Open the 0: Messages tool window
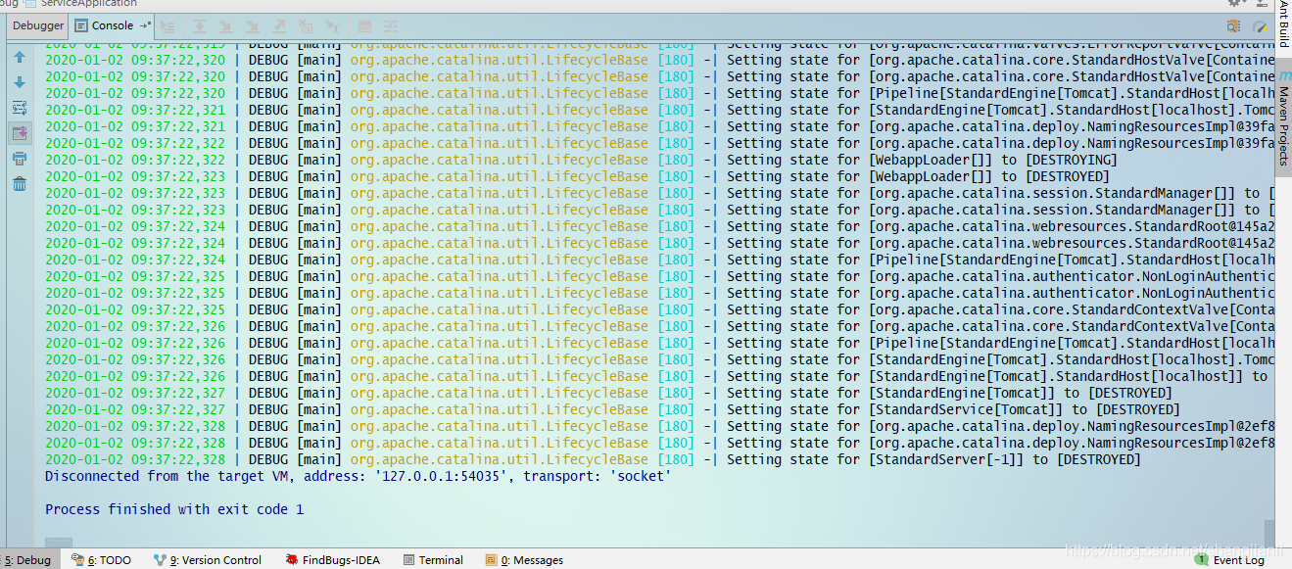 (x=525, y=560)
